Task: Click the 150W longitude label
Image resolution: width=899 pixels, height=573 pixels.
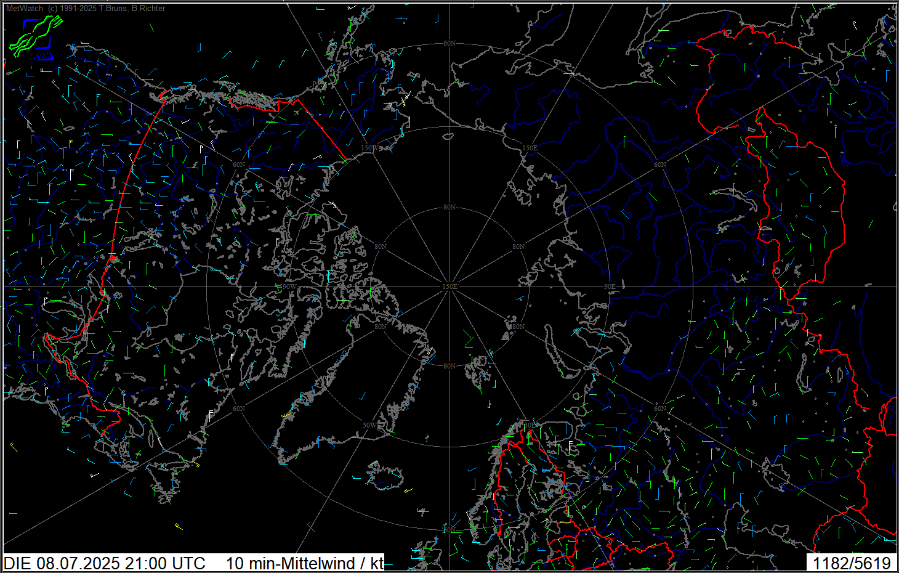Action: [x=370, y=148]
